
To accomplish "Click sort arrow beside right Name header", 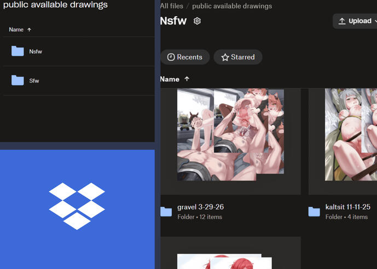I will [x=187, y=79].
